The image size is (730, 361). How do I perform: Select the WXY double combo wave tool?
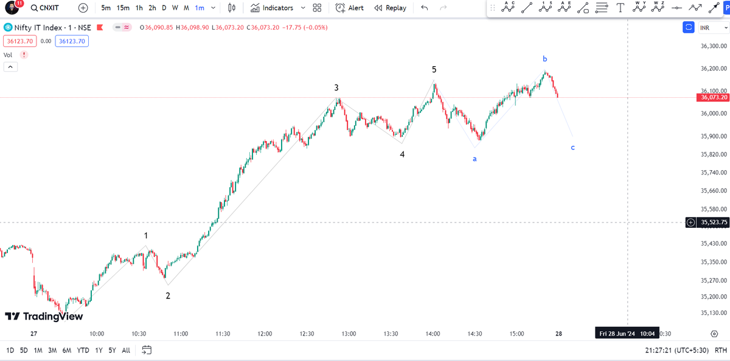point(639,8)
